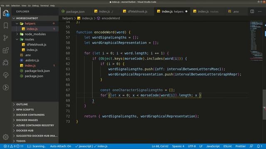Viewport: 266px width, 149px height.
Task: Collapse the MORSECHATBOT root folder
Action: pyautogui.click(x=35, y=18)
